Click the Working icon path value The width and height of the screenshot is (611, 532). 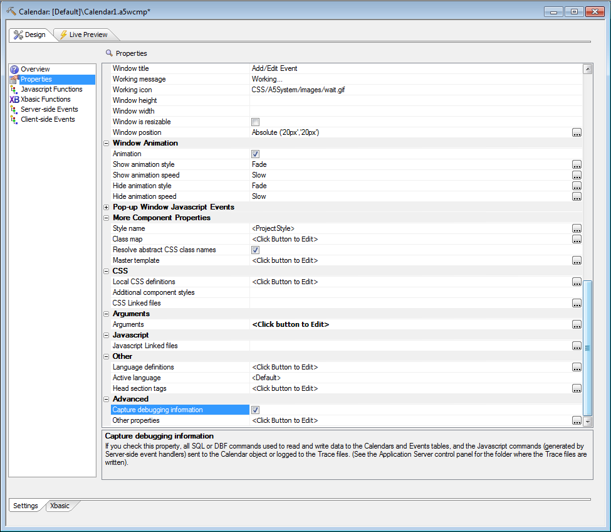pos(298,90)
